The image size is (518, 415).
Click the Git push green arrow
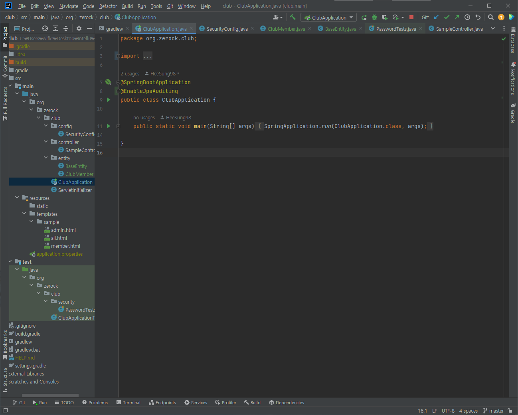[x=457, y=18]
